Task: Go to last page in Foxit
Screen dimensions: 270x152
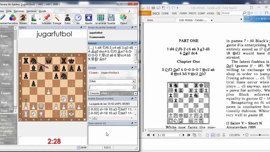Action: tap(189, 135)
